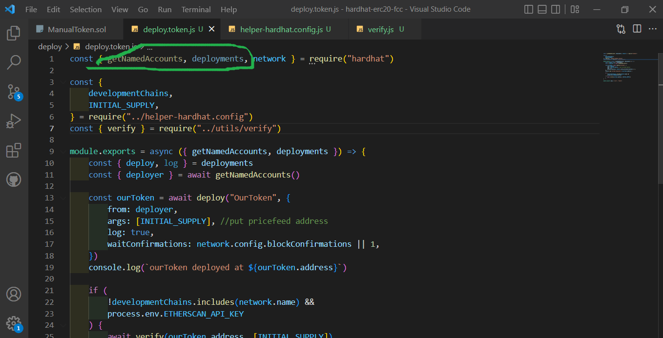Toggle the secondary side bar layout icon
The height and width of the screenshot is (338, 663).
[556, 9]
